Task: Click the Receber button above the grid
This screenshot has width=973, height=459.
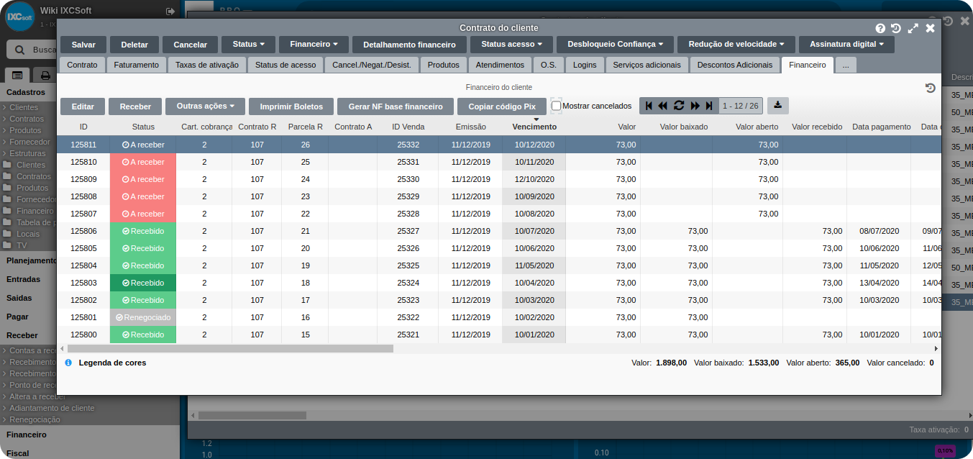Action: click(135, 106)
